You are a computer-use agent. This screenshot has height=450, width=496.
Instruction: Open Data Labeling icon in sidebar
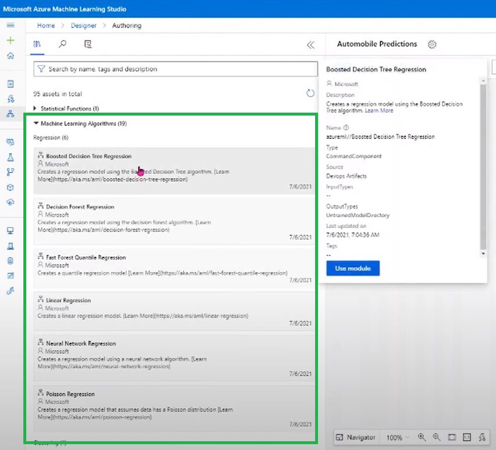click(x=11, y=275)
